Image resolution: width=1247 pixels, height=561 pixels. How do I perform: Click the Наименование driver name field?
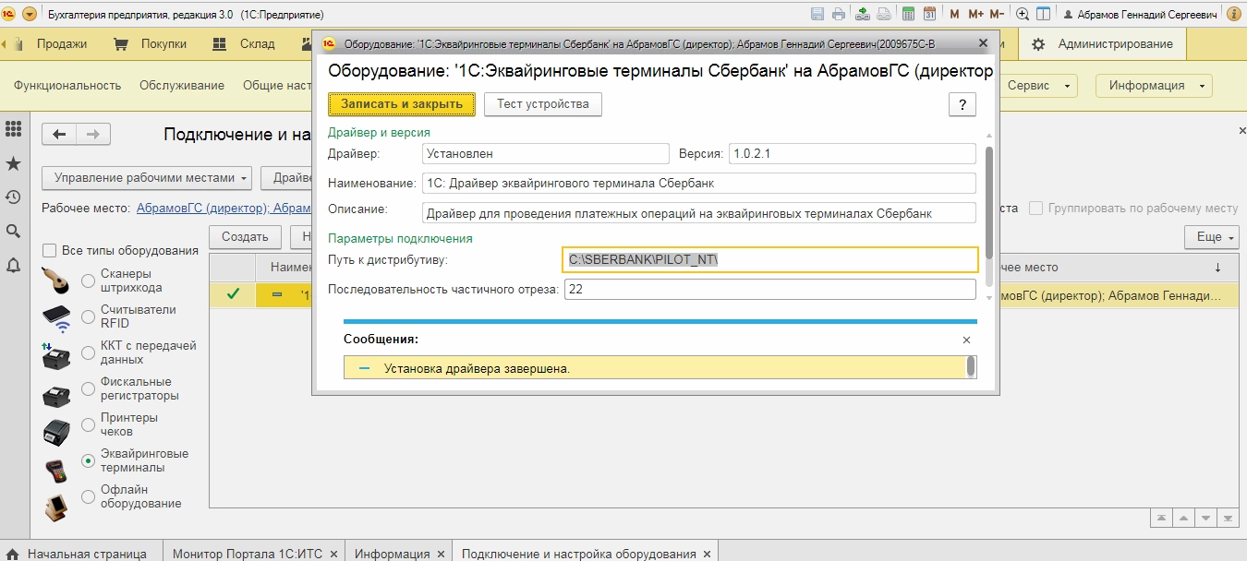pyautogui.click(x=698, y=184)
